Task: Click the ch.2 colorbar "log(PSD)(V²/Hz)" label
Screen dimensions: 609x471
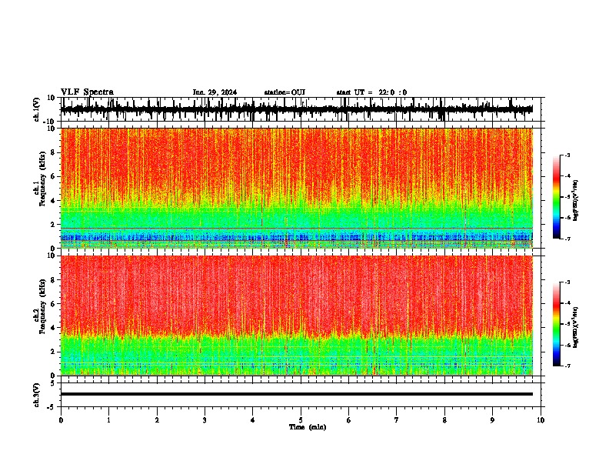Action: [576, 327]
